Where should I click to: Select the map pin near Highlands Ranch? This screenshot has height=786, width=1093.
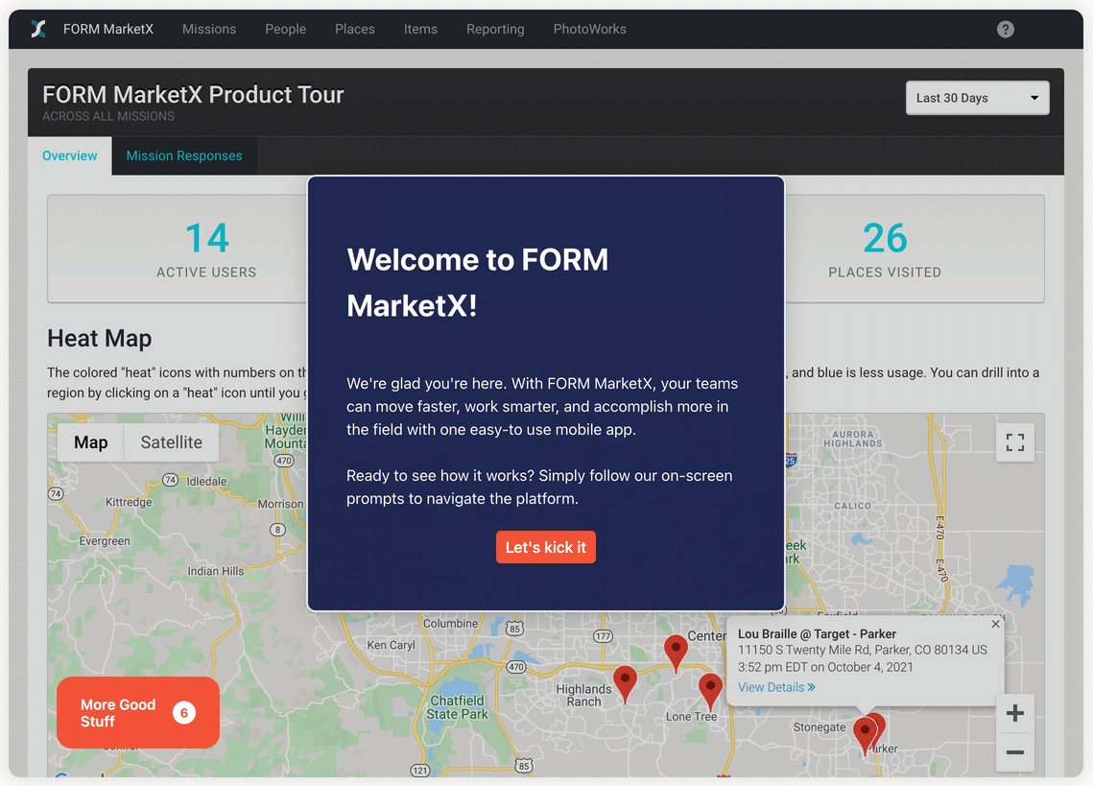pos(625,683)
